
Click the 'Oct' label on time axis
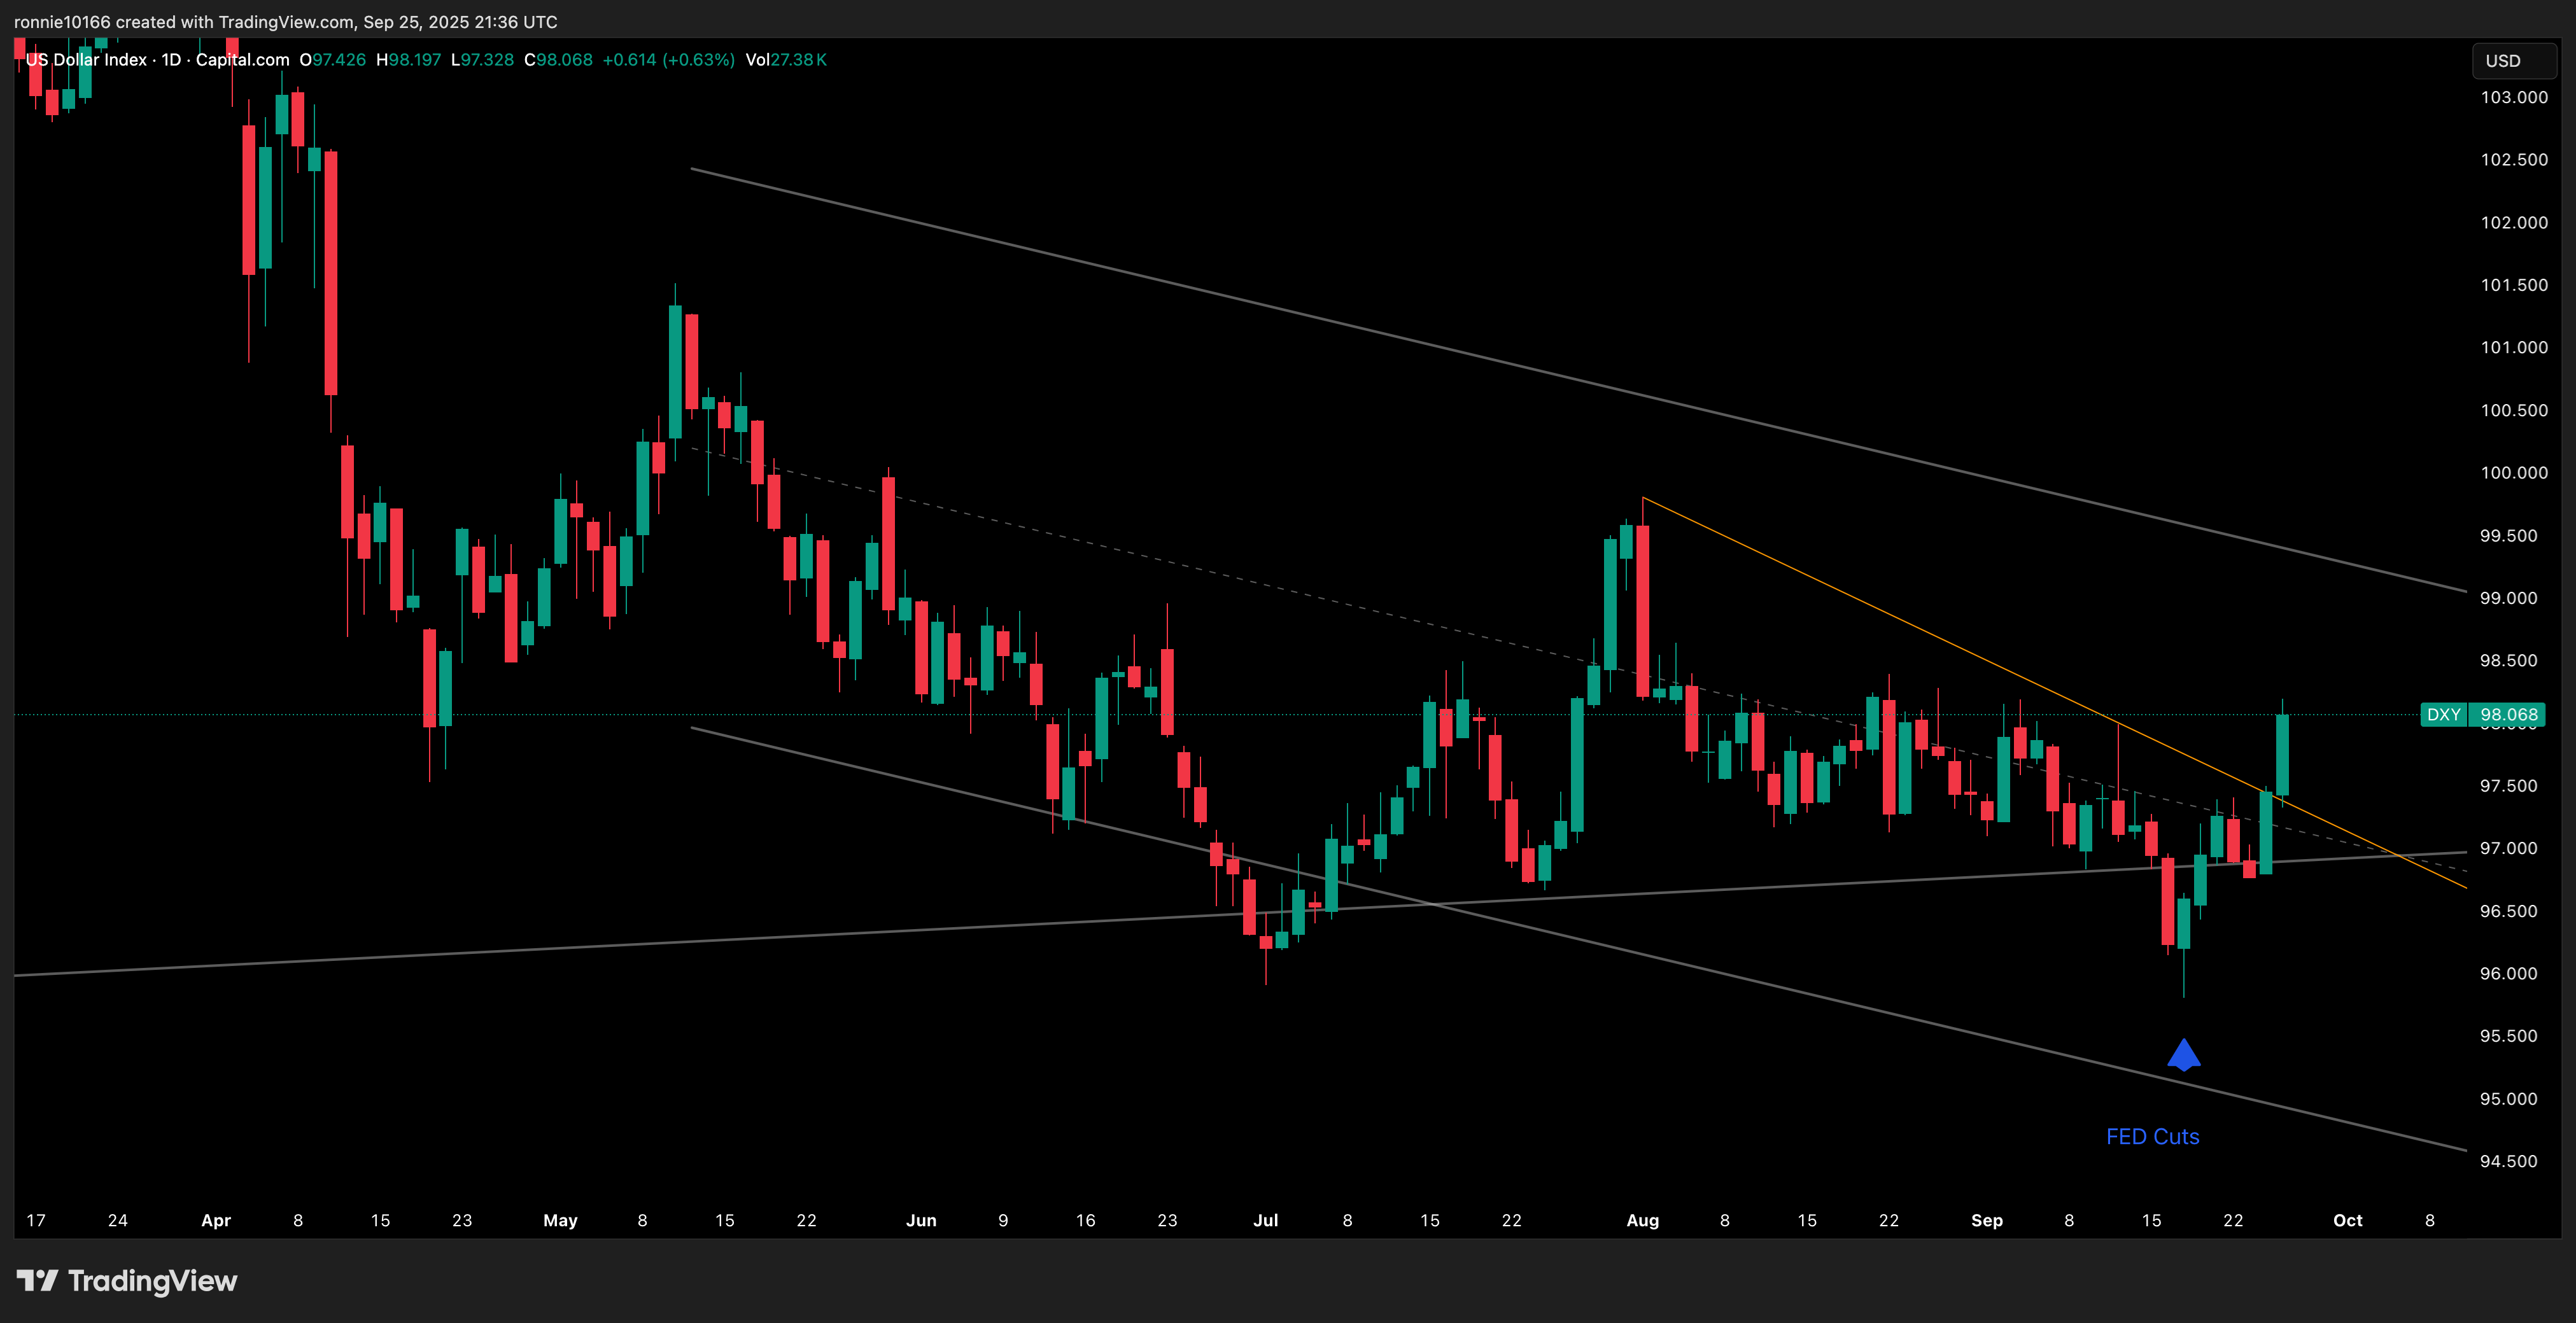coord(2347,1220)
